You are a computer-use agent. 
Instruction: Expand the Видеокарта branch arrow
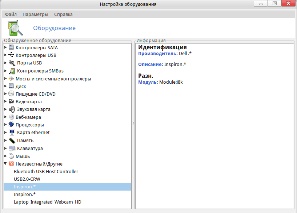(x=5, y=101)
